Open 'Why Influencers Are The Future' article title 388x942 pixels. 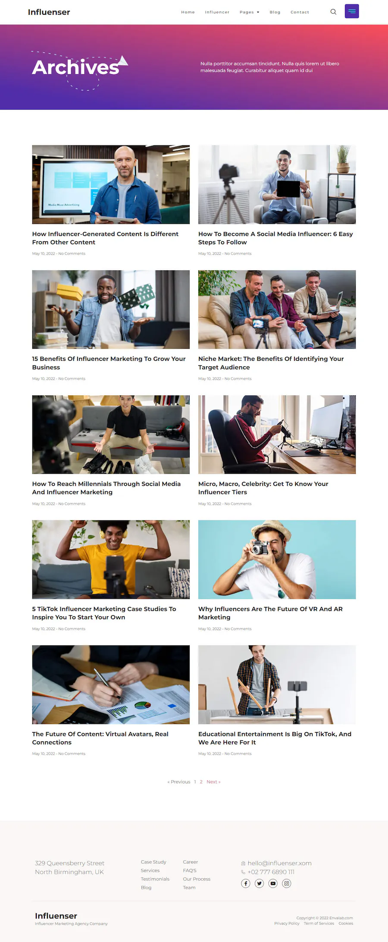point(270,613)
